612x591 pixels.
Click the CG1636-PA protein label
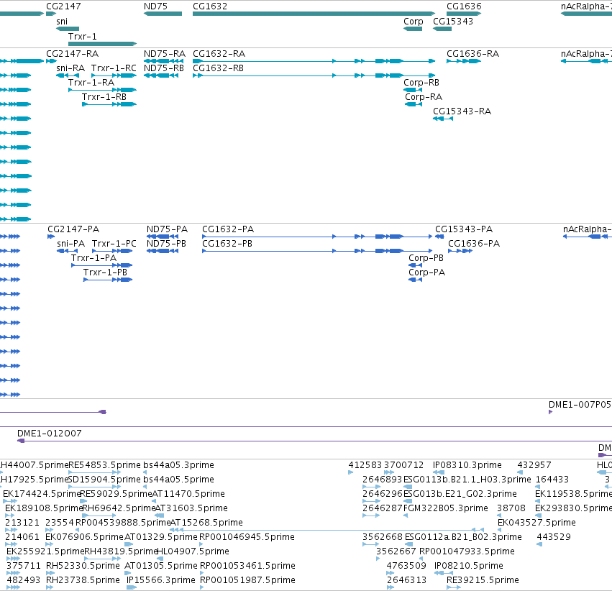474,244
